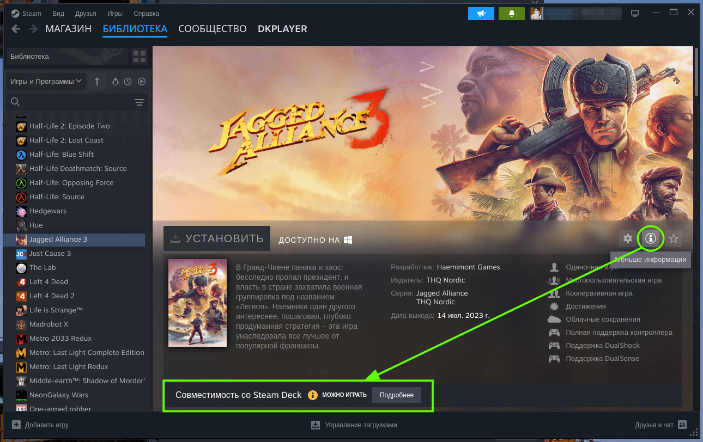Click the user avatar picture
703x442 pixels.
(537, 14)
